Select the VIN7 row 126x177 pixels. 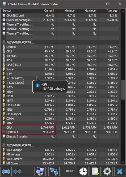60,123
